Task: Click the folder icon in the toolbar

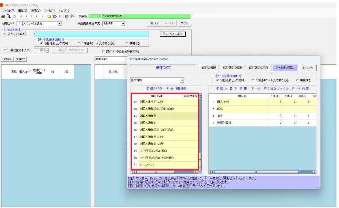Action: tap(49, 16)
